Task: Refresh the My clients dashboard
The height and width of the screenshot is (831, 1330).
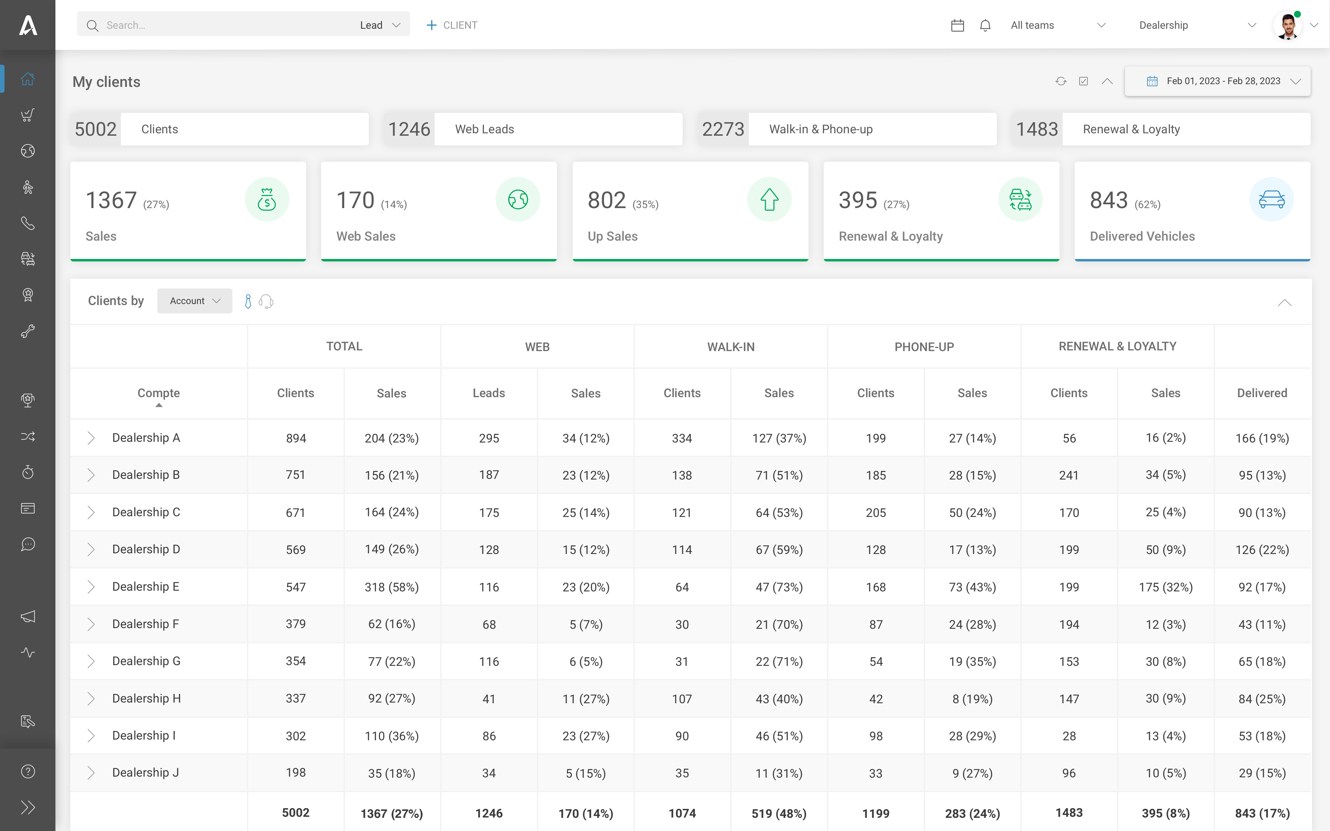Action: [1061, 81]
